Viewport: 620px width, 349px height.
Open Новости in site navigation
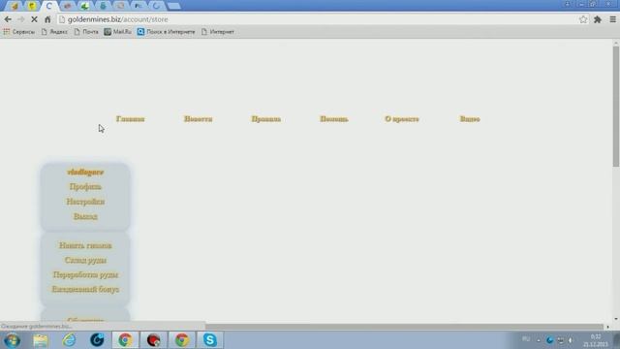click(198, 118)
